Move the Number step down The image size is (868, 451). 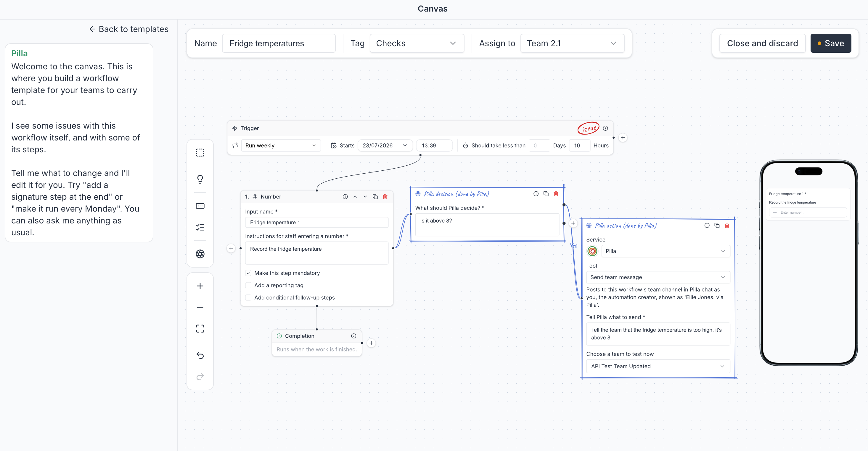tap(365, 197)
